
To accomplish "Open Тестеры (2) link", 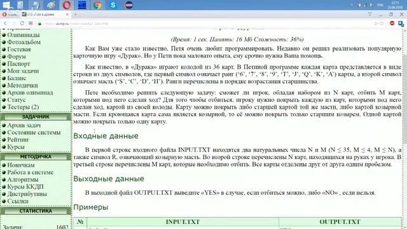I will tap(23, 107).
